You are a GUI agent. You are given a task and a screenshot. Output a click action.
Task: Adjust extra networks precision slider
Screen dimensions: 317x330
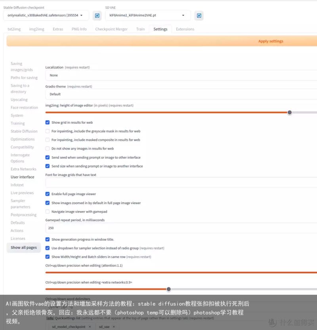[x=168, y=289]
